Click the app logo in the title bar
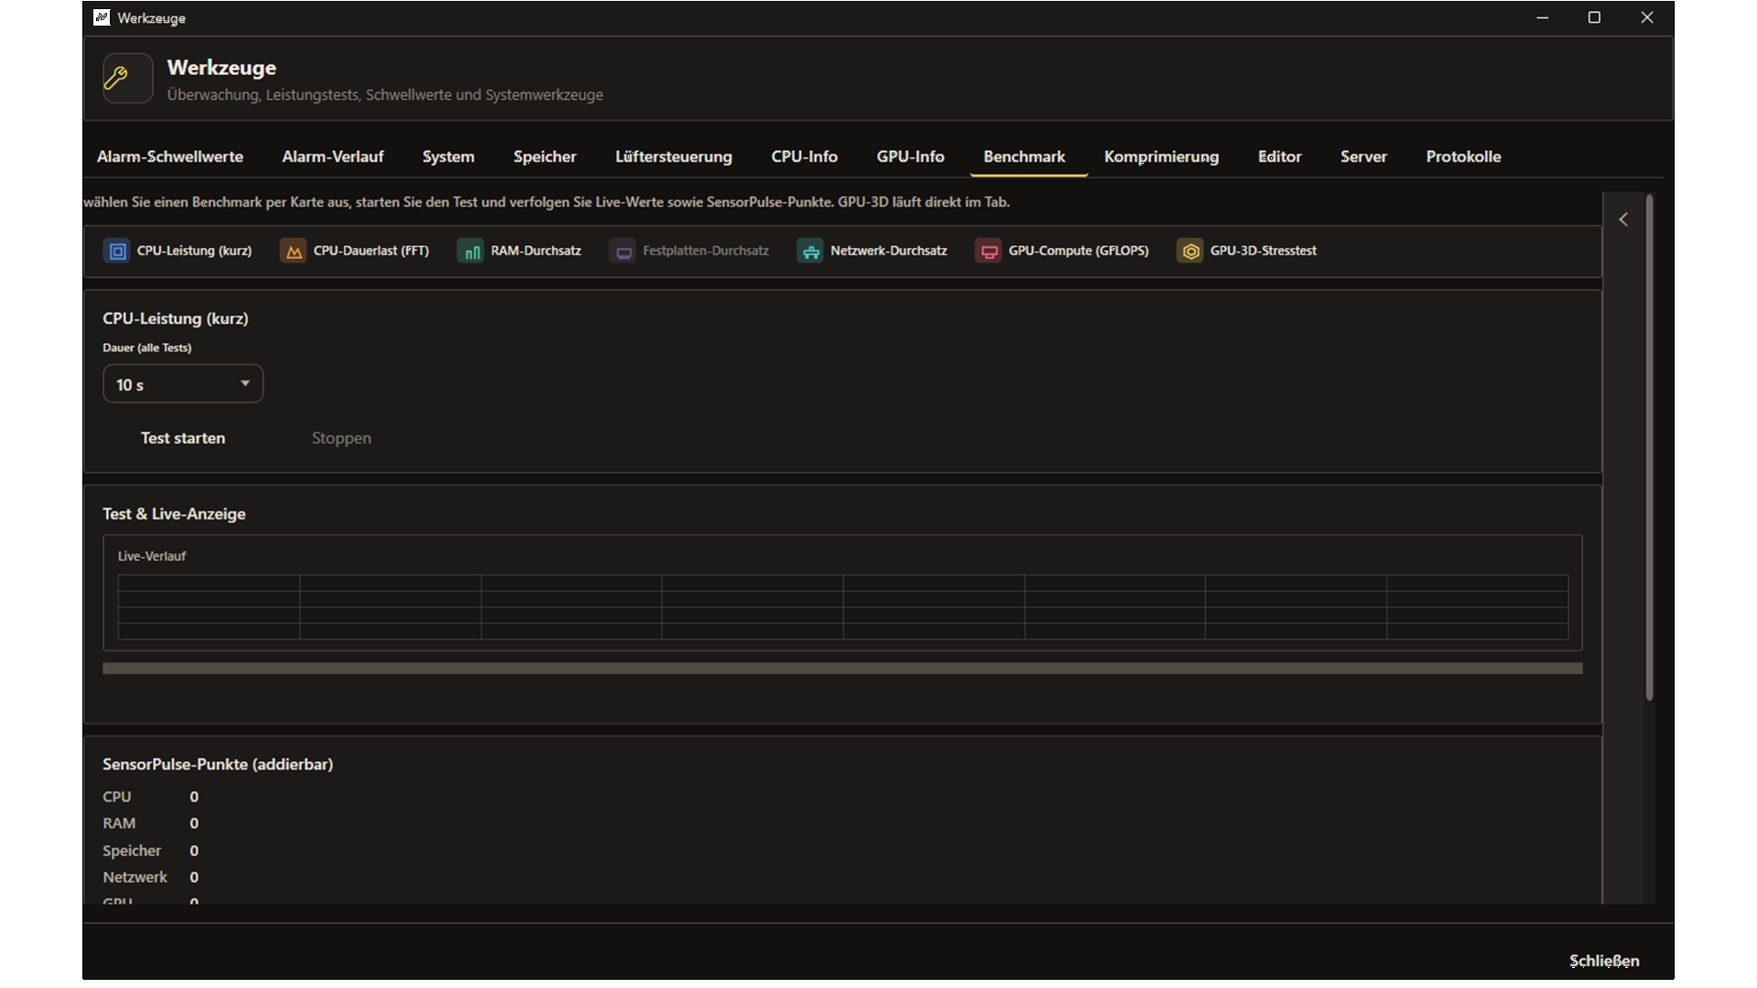This screenshot has height=988, width=1757. [102, 17]
